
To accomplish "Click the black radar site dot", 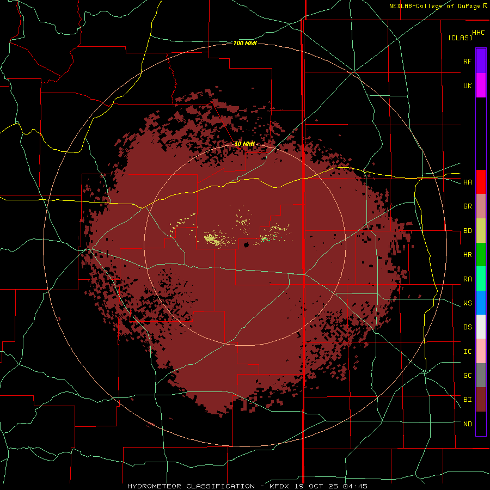I will pyautogui.click(x=246, y=244).
